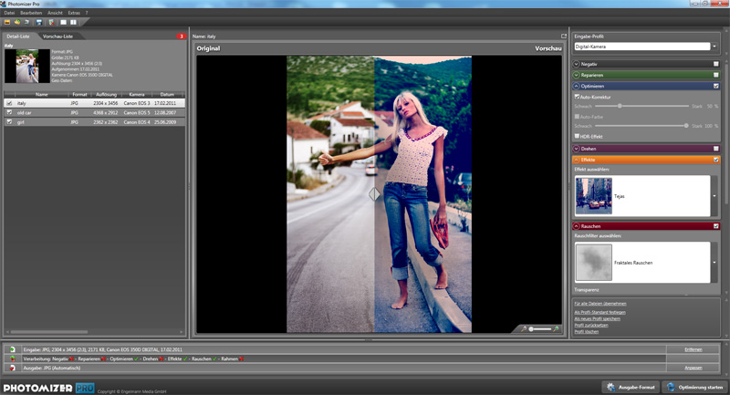The image size is (730, 395).
Task: Click the Profil löschen link
Action: [x=587, y=332]
